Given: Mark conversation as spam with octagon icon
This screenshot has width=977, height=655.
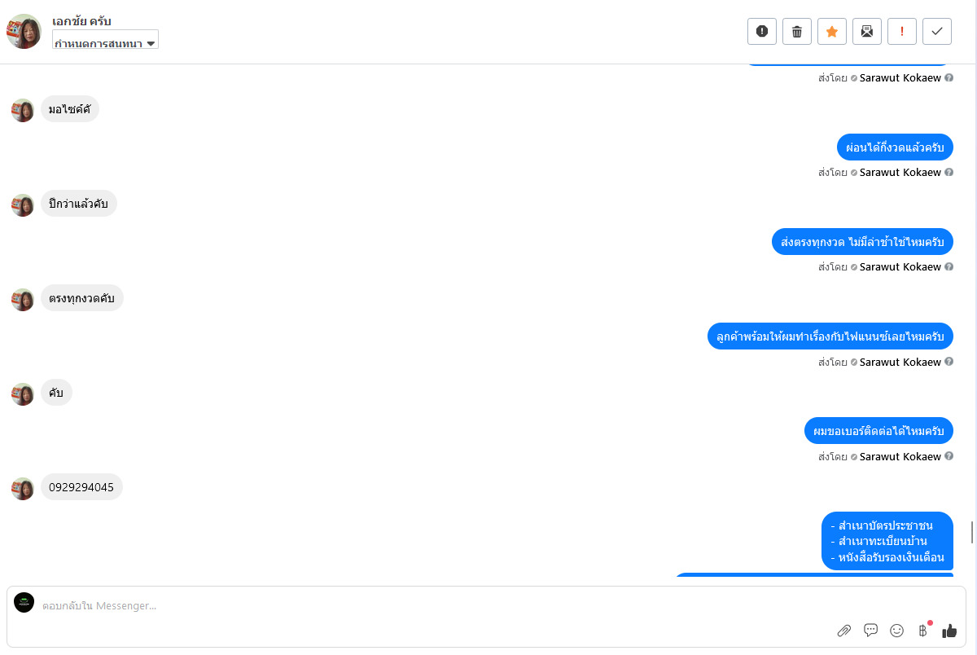Looking at the screenshot, I should [x=762, y=32].
